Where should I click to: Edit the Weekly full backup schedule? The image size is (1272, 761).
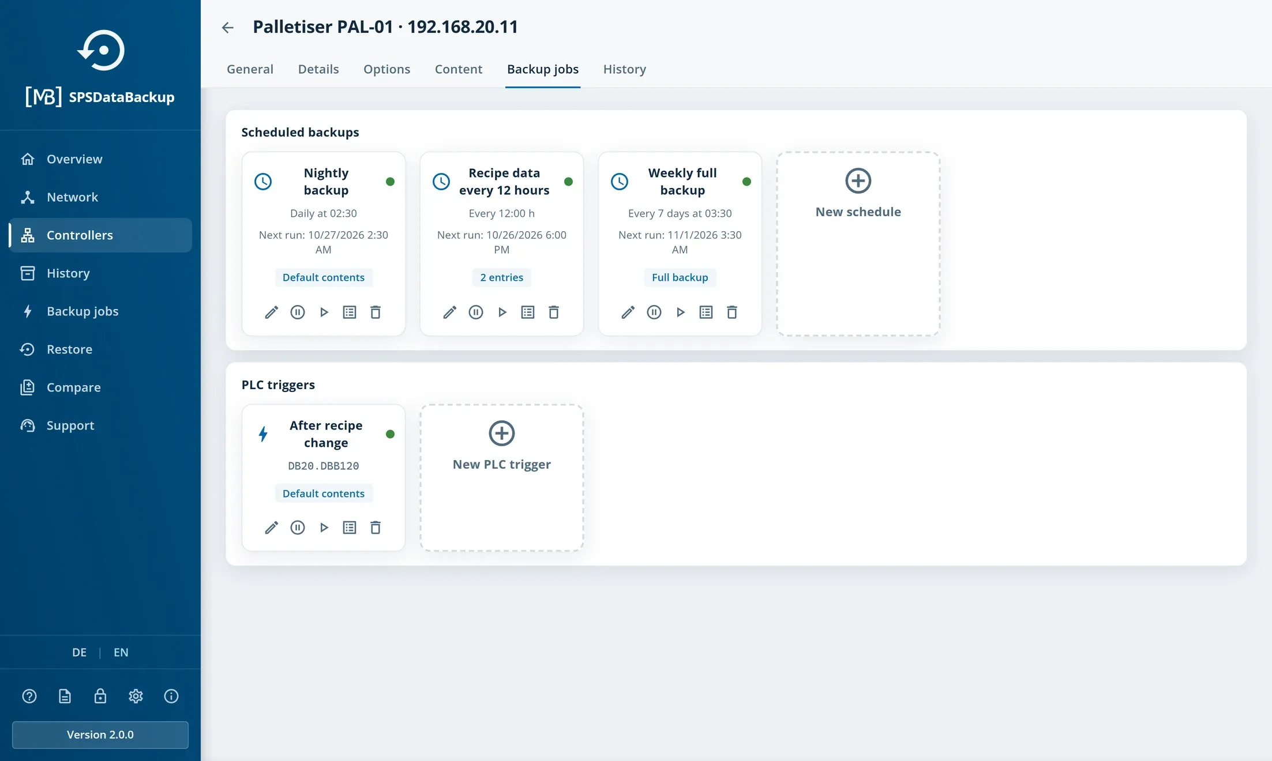(x=628, y=312)
